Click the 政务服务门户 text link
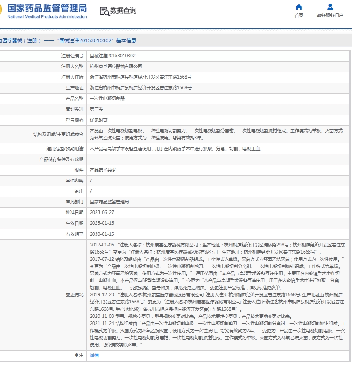The width and height of the screenshot is (352, 365). pos(330,16)
